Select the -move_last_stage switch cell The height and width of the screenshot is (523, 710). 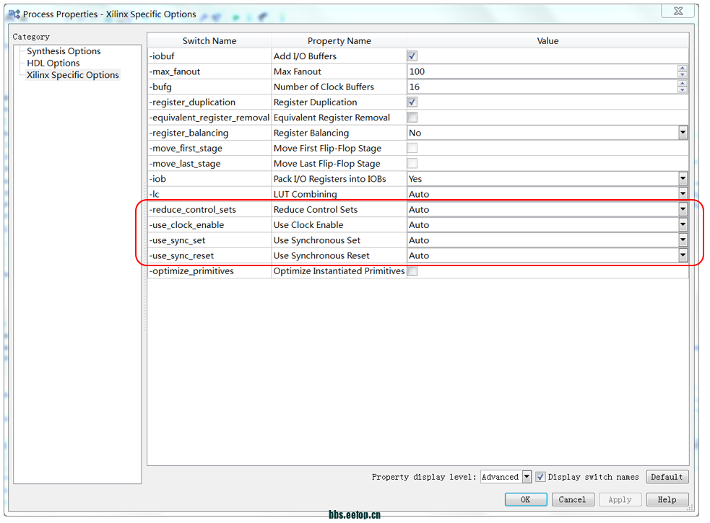coord(209,164)
